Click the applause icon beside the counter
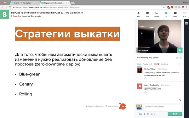Viewport: 189px width, 118px height. coord(152,114)
